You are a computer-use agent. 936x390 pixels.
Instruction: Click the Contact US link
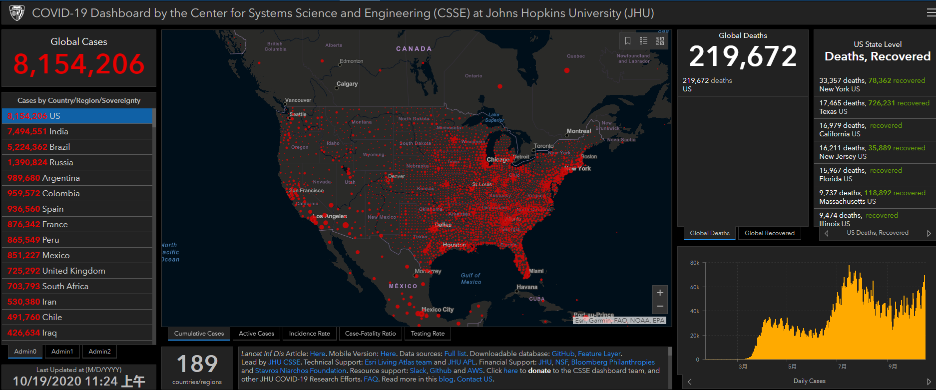point(474,379)
